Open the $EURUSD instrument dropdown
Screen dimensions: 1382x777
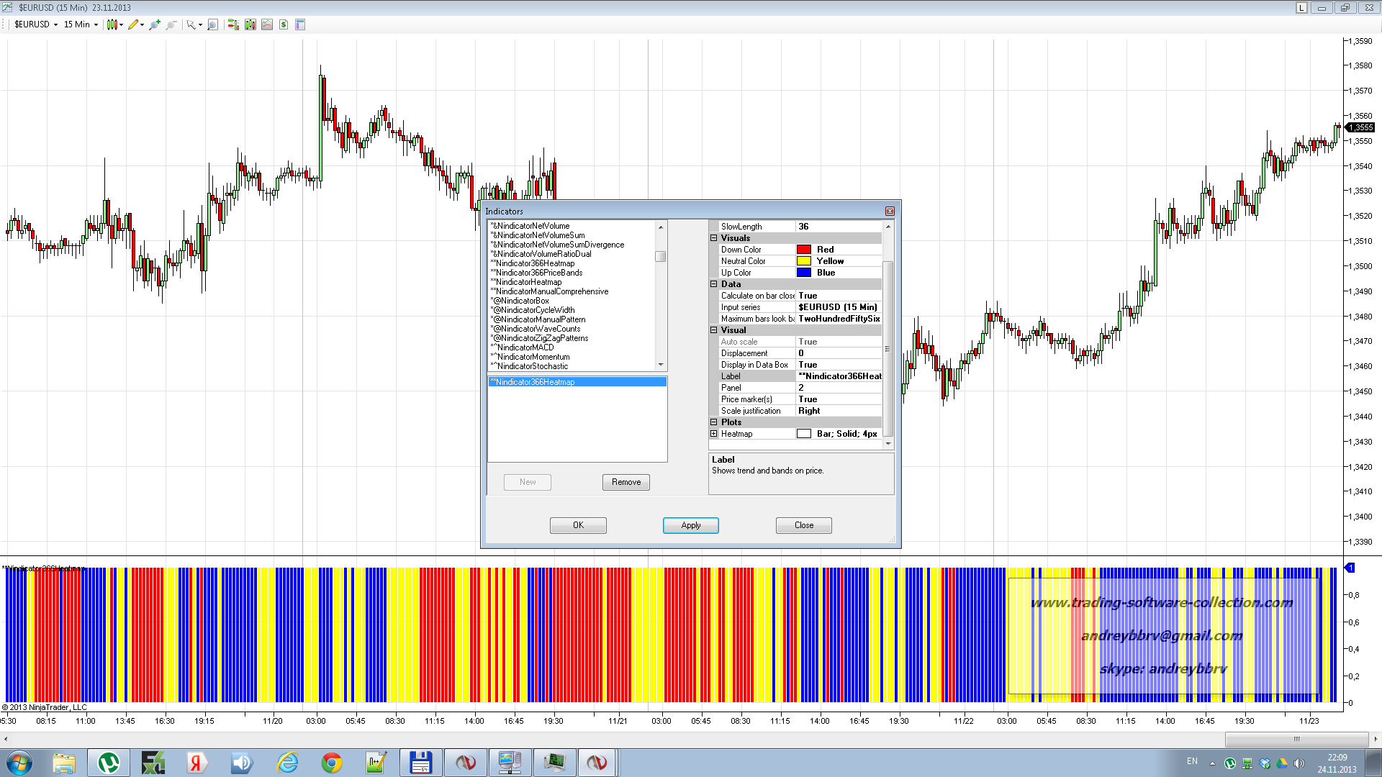(x=36, y=24)
